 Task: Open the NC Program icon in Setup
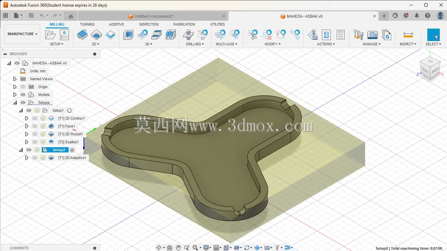click(x=64, y=34)
